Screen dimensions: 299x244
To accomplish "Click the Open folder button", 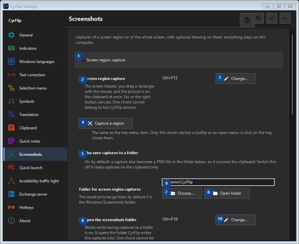I will click(227, 193).
